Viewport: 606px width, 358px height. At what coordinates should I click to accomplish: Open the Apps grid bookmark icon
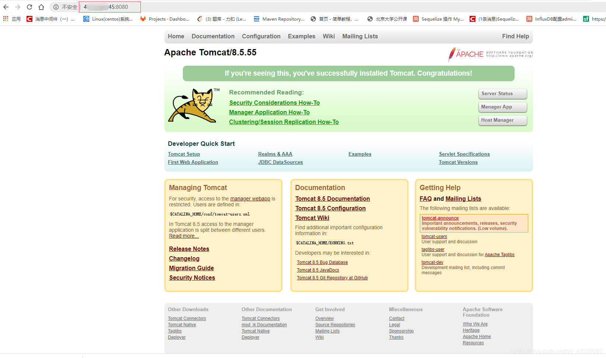pos(6,19)
